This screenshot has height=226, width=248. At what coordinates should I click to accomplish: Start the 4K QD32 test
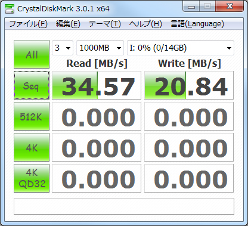pyautogui.click(x=32, y=178)
